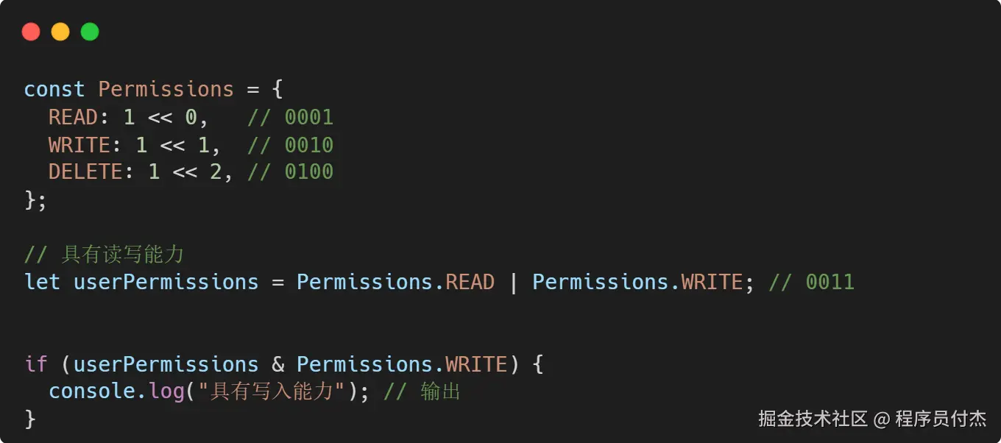The width and height of the screenshot is (1001, 443).
Task: Click the let keyword
Action: [42, 282]
